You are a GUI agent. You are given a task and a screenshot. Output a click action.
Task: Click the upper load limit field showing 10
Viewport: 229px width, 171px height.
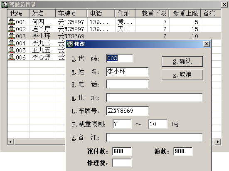tap(158, 124)
